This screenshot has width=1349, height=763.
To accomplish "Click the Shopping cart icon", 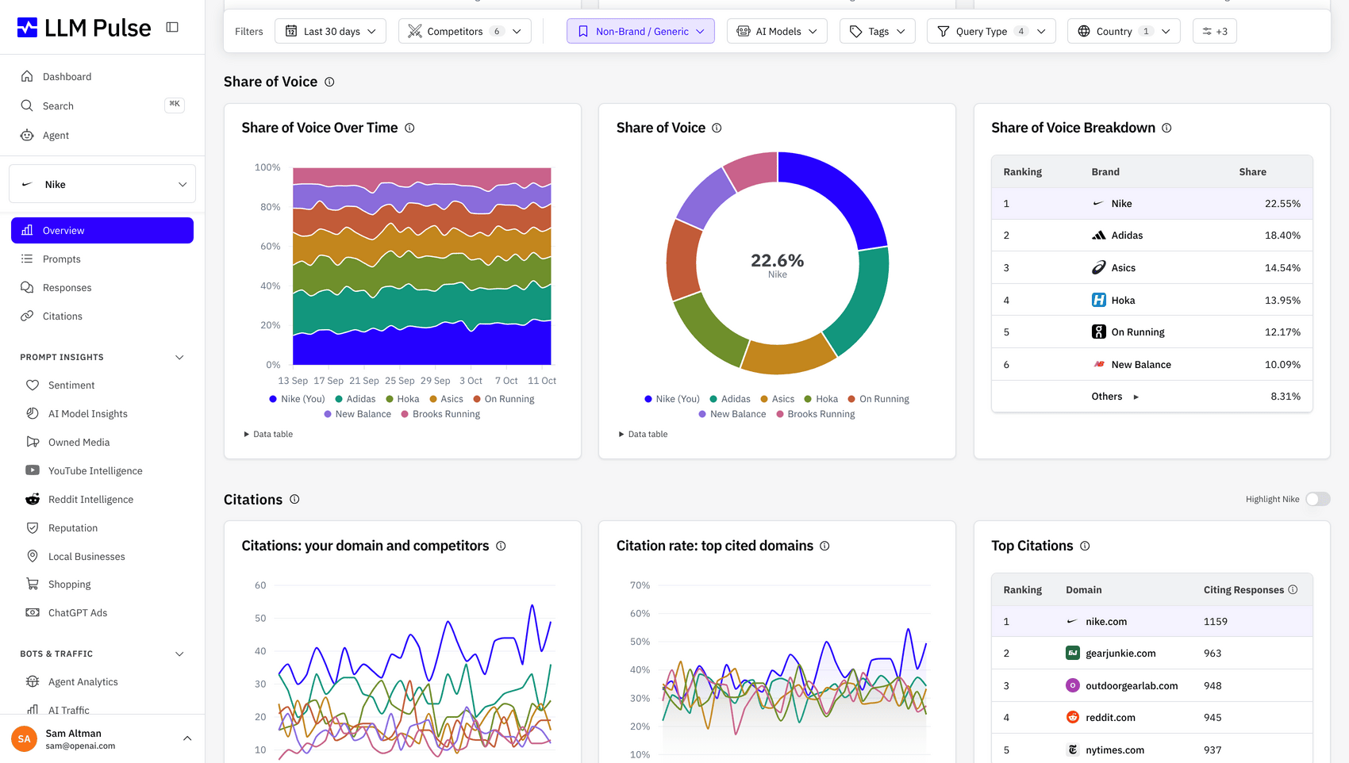I will [33, 585].
